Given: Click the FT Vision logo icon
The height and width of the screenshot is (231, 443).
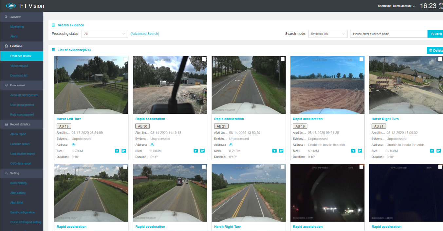Looking at the screenshot, I should (11, 6).
